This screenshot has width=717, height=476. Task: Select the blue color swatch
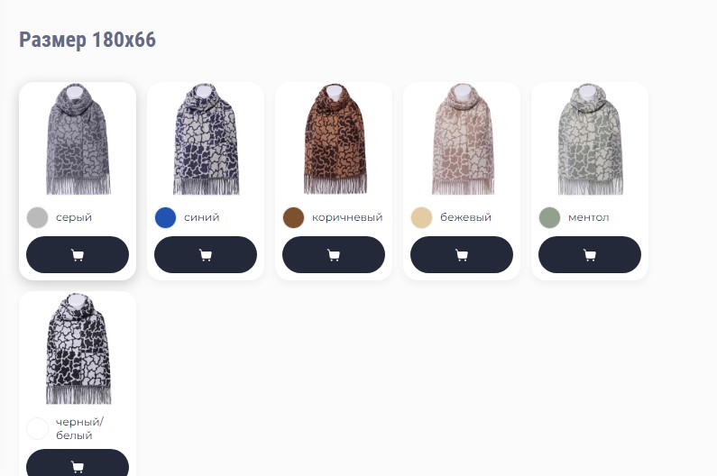pos(166,217)
